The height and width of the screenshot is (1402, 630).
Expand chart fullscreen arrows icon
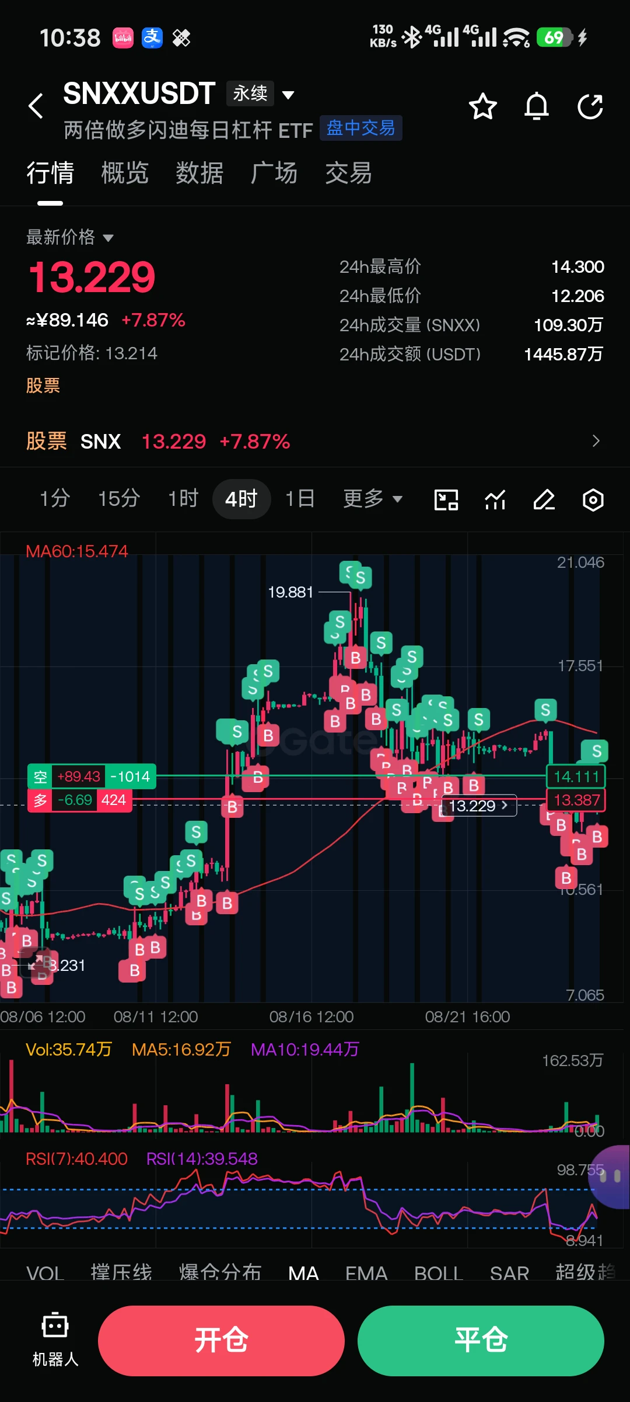[36, 962]
